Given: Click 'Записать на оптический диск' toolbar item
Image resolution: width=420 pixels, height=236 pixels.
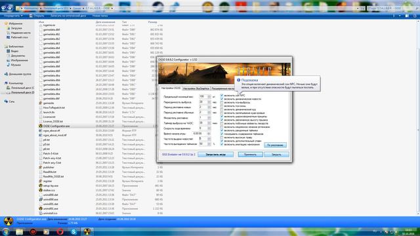Looking at the screenshot, I should pyautogui.click(x=68, y=16).
